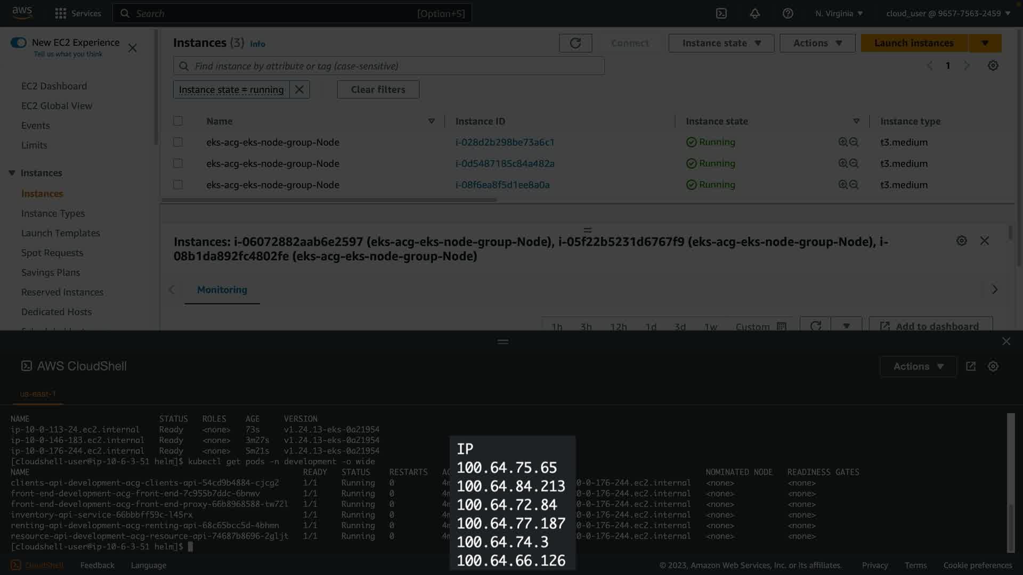Open instances table preferences gear
Image resolution: width=1023 pixels, height=575 pixels.
(x=993, y=65)
